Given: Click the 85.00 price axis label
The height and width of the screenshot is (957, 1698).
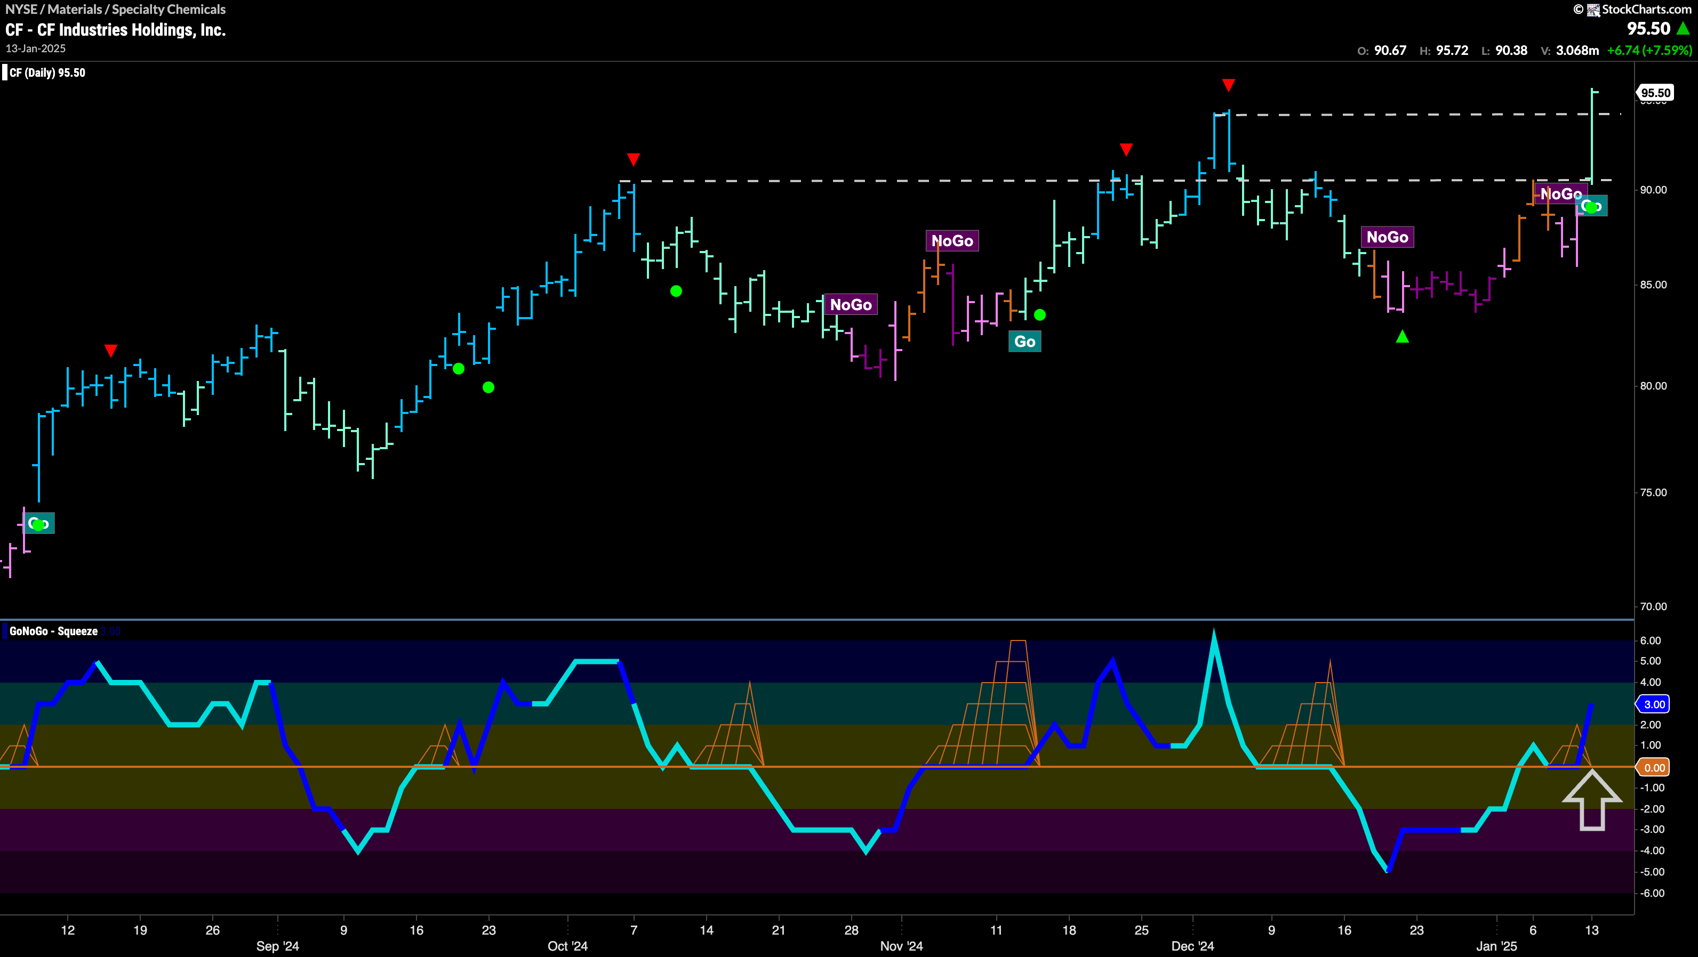Looking at the screenshot, I should point(1653,285).
